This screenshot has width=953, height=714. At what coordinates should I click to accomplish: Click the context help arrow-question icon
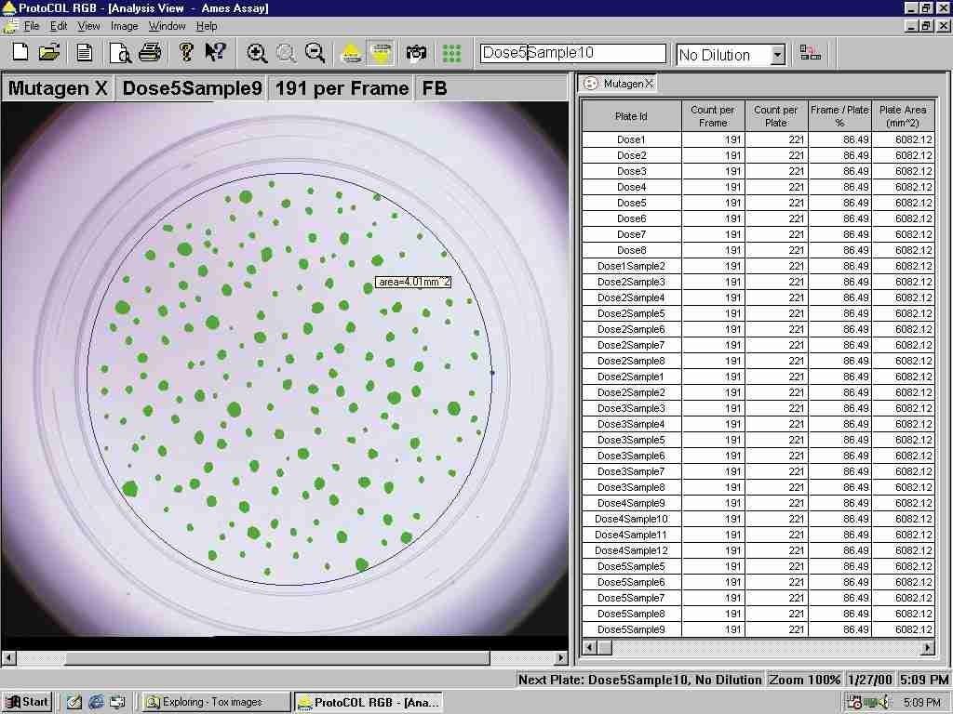point(215,52)
